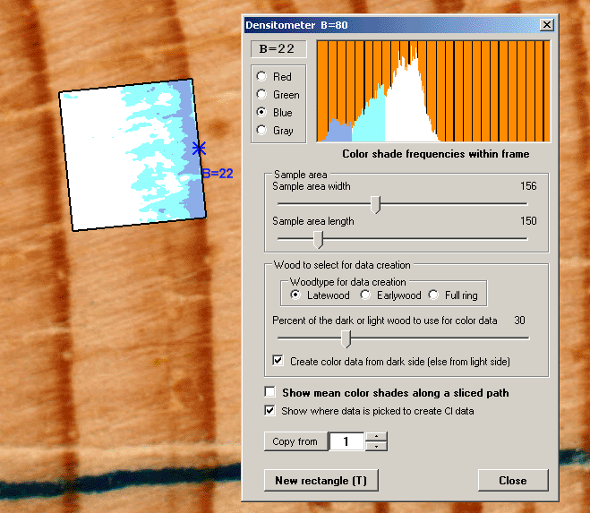Click the Close button at dialog bottom
This screenshot has width=590, height=513.
(513, 480)
